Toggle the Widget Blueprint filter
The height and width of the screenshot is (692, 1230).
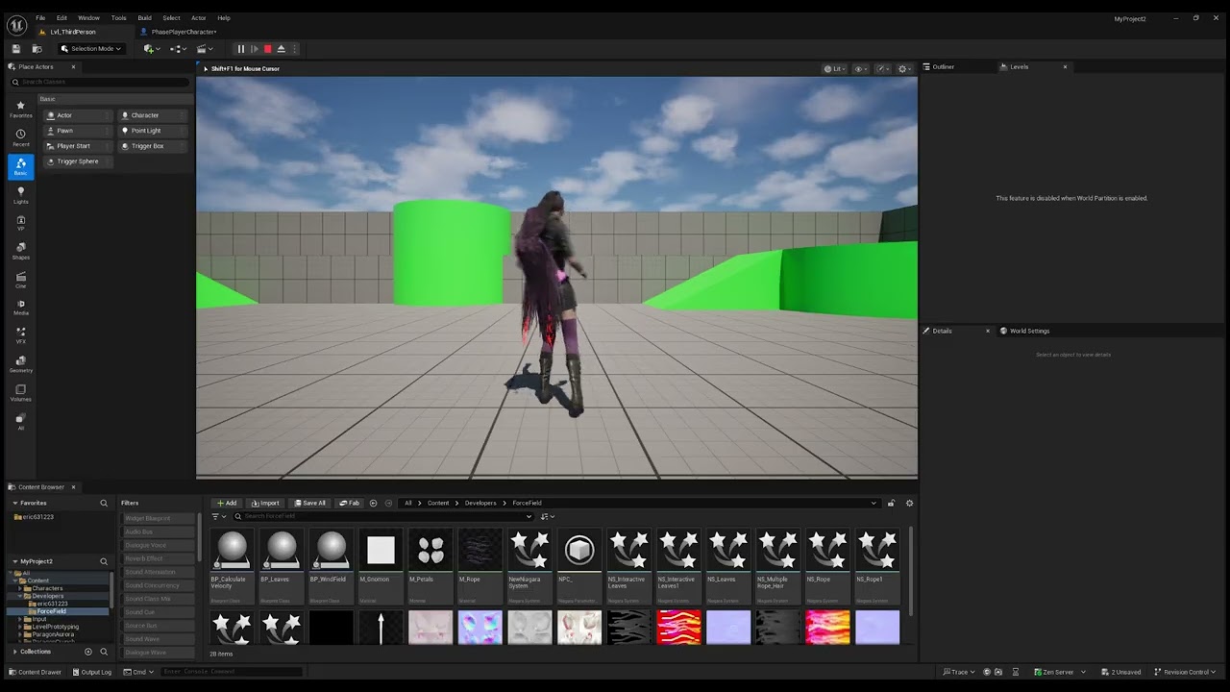159,519
